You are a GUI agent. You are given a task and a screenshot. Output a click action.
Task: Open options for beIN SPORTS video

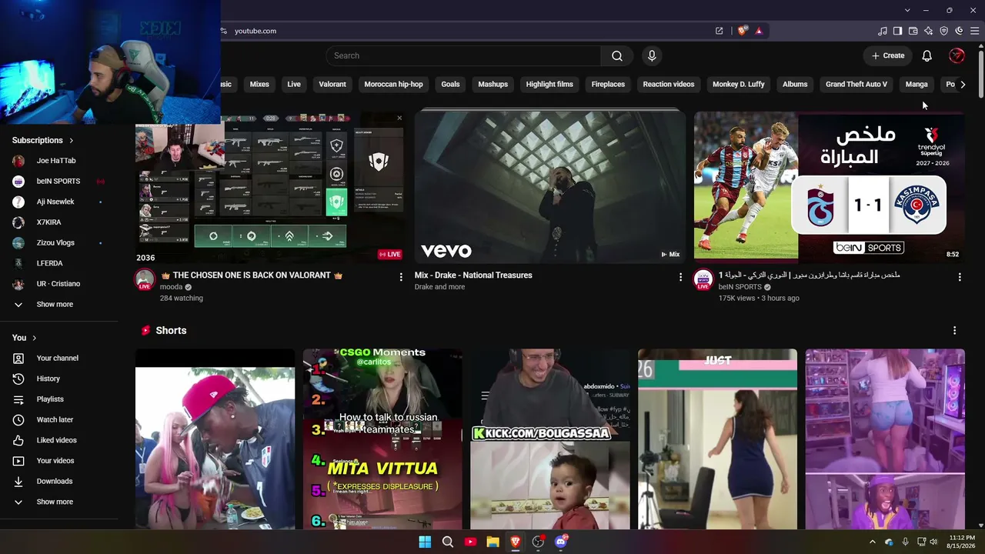point(959,277)
